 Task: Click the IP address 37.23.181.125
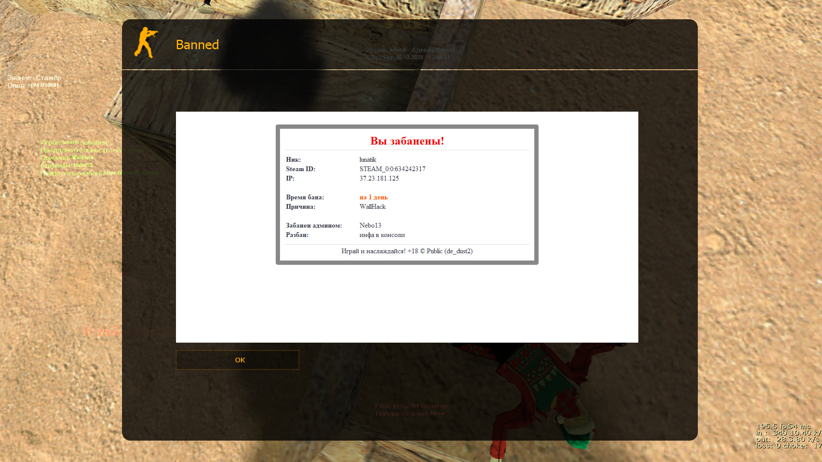pyautogui.click(x=379, y=178)
